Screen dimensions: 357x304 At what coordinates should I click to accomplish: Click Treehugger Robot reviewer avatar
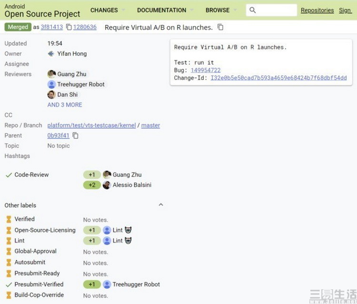(51, 84)
